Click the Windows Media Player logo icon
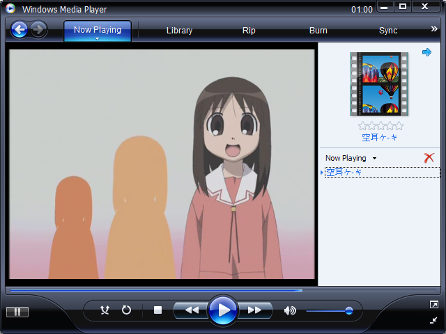Viewport: 446px width, 334px height. click(x=10, y=8)
